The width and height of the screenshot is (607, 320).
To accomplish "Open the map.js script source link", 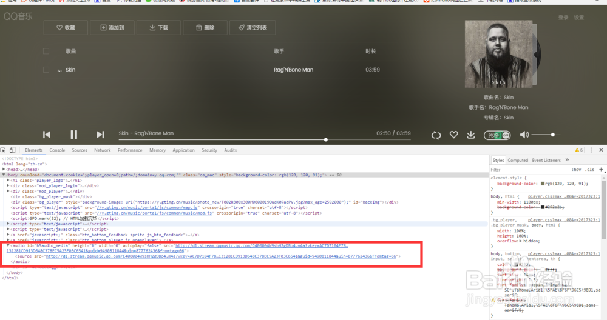I will 147,207.
